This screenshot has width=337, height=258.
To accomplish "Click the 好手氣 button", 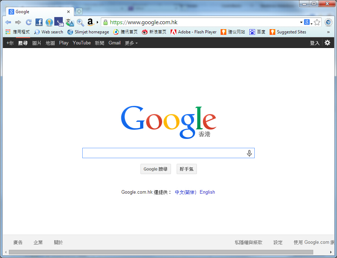I will tap(187, 169).
